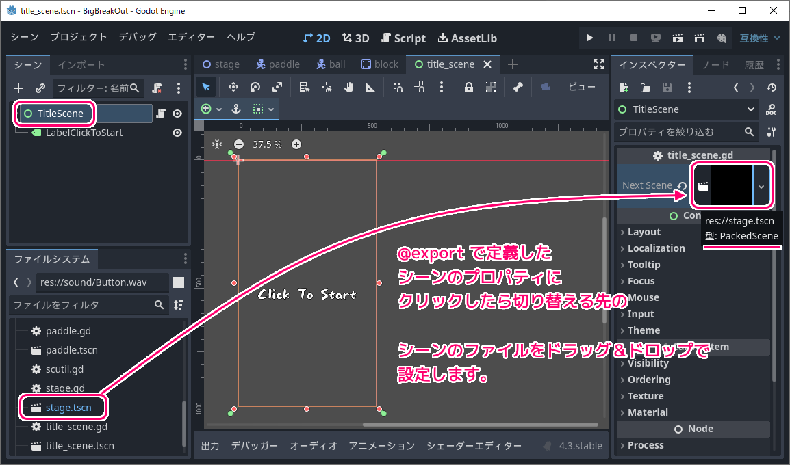Screen dimensions: 790x465
Task: Activate the Pan Mode hand tool
Action: (x=348, y=87)
